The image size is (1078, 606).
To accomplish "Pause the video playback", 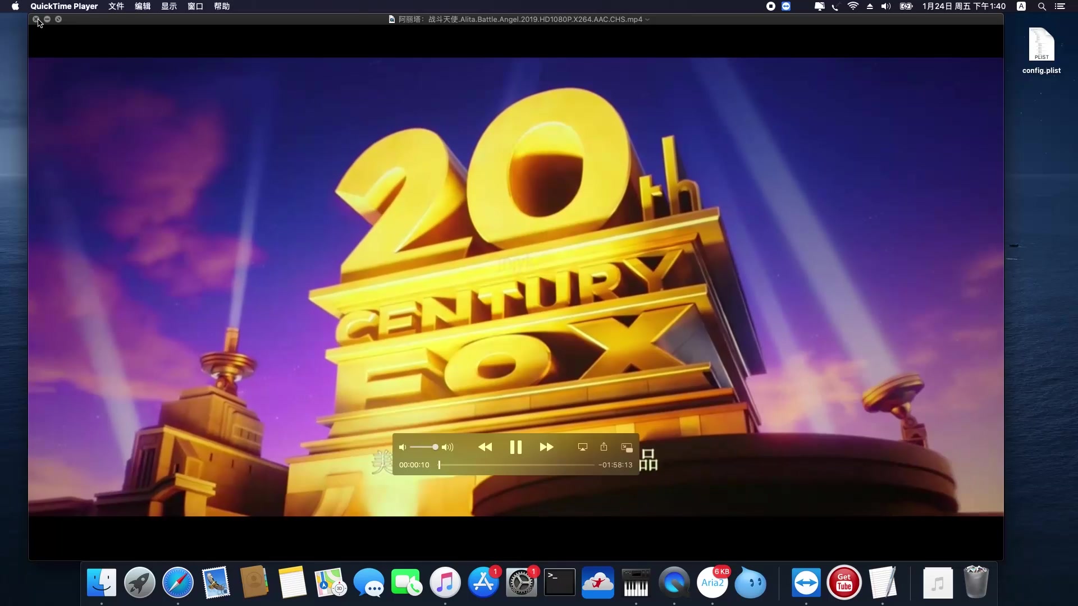I will click(x=515, y=447).
